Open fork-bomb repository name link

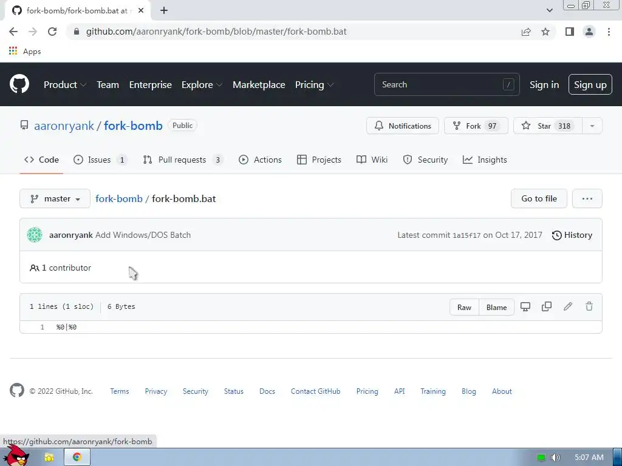[133, 126]
